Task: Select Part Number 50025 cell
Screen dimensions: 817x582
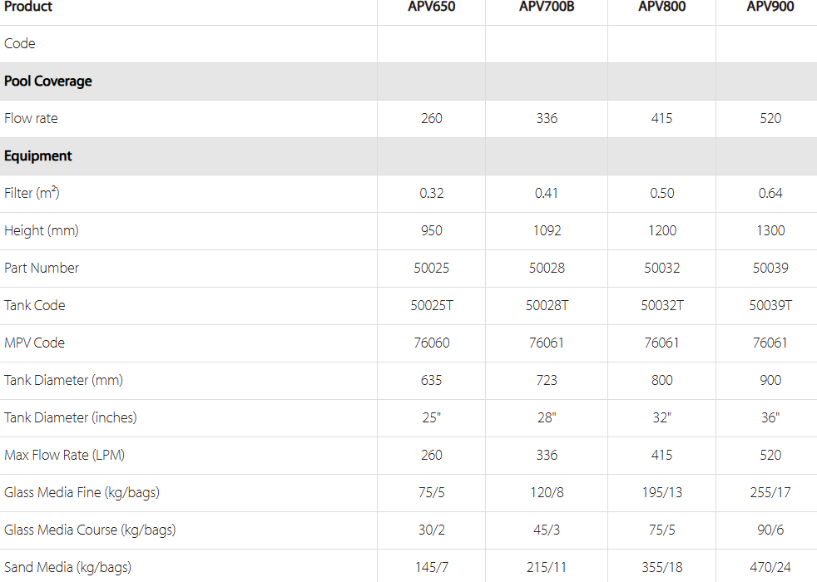Action: click(432, 268)
